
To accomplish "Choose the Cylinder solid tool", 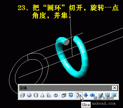I will tap(36, 95).
